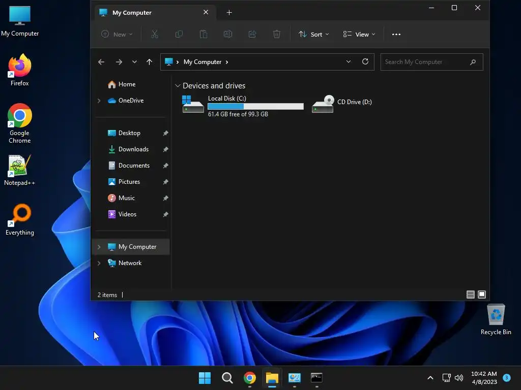Unpin Desktop from quick access
Screen dimensions: 521x390
[x=165, y=133]
